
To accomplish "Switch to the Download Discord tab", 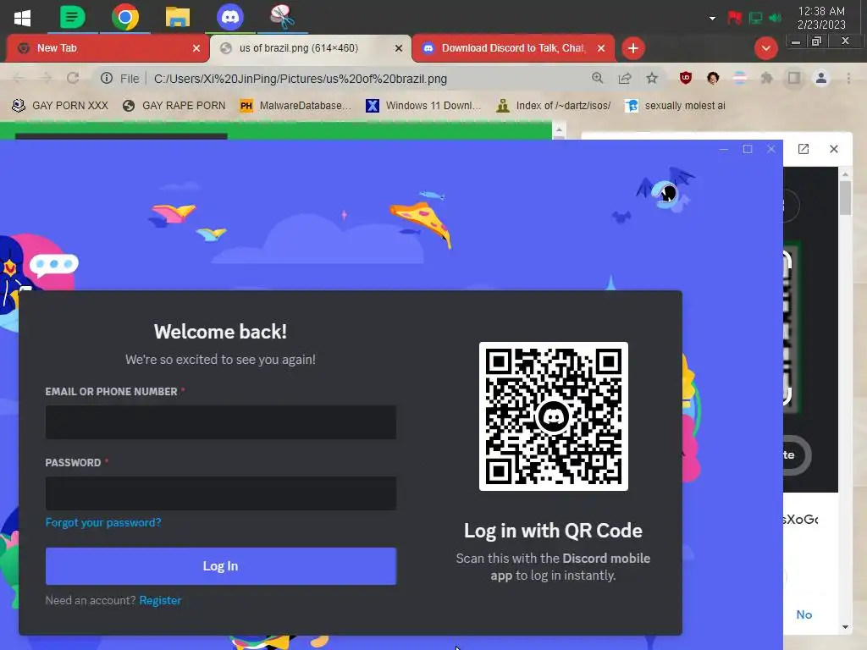I will tap(512, 48).
